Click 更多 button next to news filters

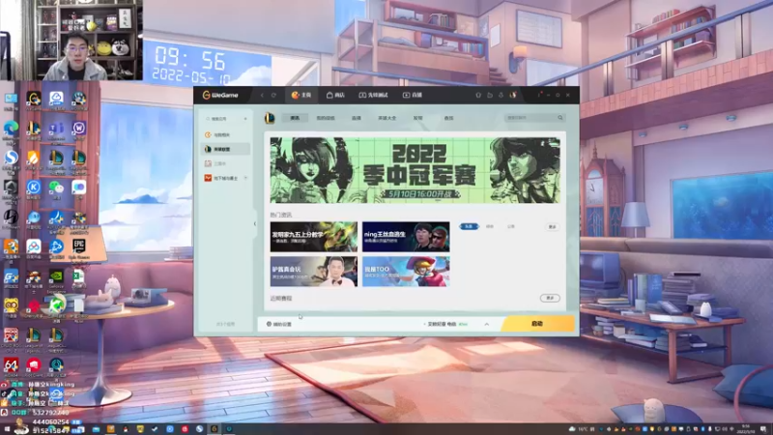[552, 227]
